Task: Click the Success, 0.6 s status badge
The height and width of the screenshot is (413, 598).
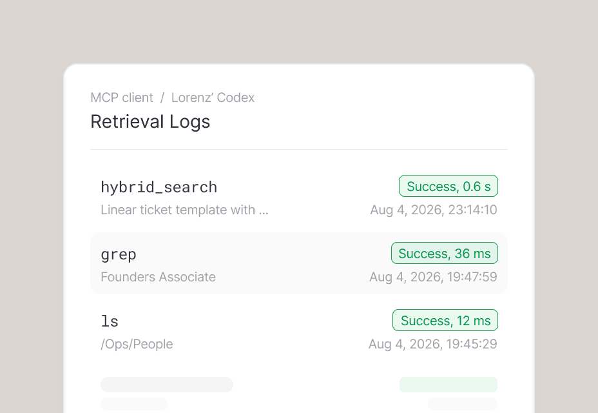Action: click(448, 186)
